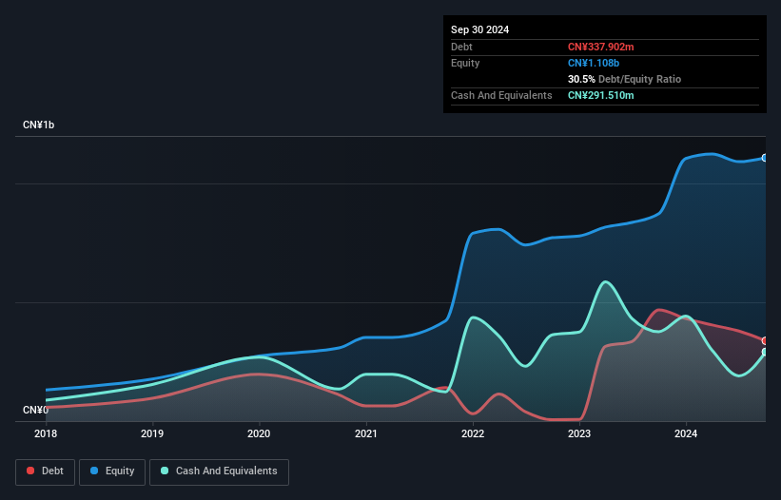Image resolution: width=781 pixels, height=500 pixels.
Task: Click the 2022 x-axis label
Action: coord(473,433)
